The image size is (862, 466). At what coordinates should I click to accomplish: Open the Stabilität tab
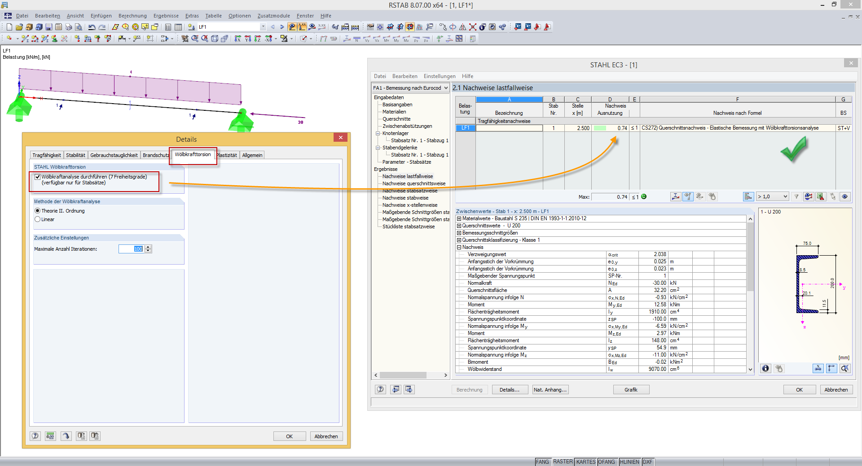[75, 155]
